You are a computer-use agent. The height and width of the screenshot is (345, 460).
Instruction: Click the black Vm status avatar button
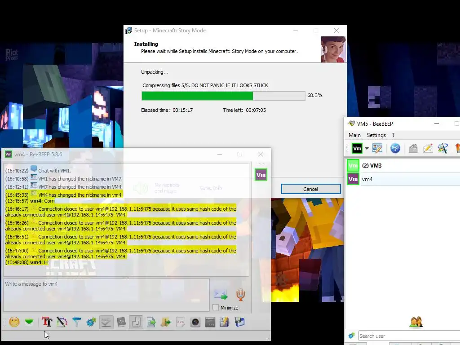point(357,148)
